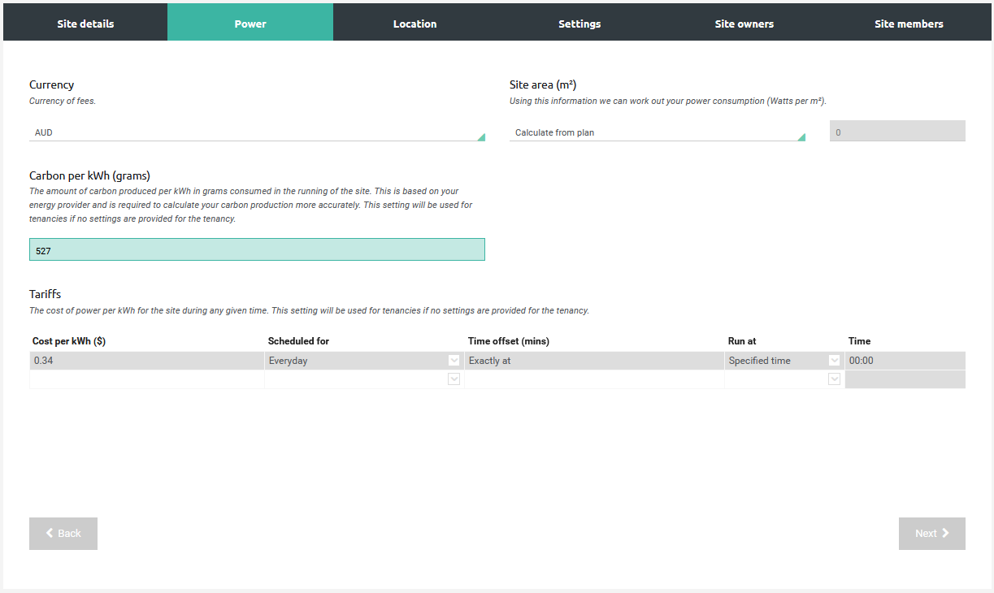Image resolution: width=994 pixels, height=593 pixels.
Task: Click the triangle indicator on the site area selector
Action: pos(800,136)
